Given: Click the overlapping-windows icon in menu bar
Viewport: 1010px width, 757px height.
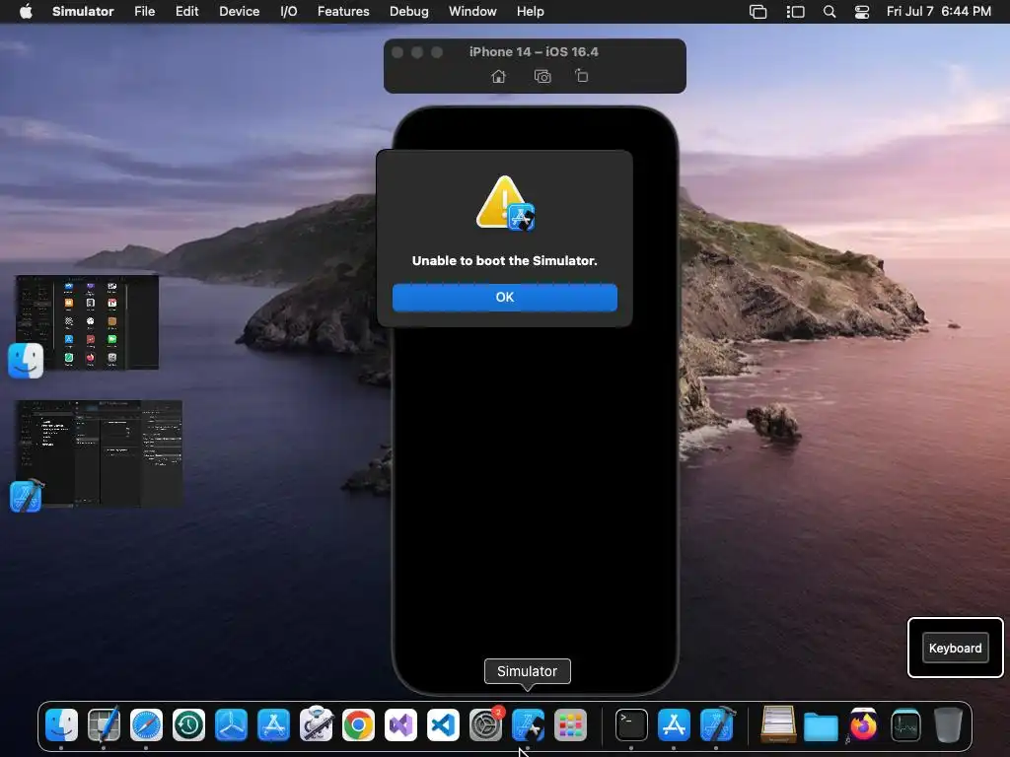Looking at the screenshot, I should point(758,12).
